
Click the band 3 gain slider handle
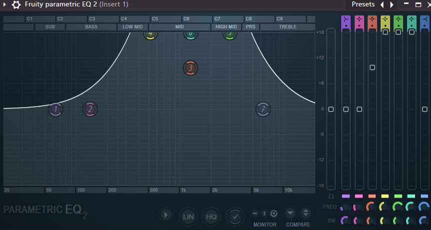click(x=372, y=68)
